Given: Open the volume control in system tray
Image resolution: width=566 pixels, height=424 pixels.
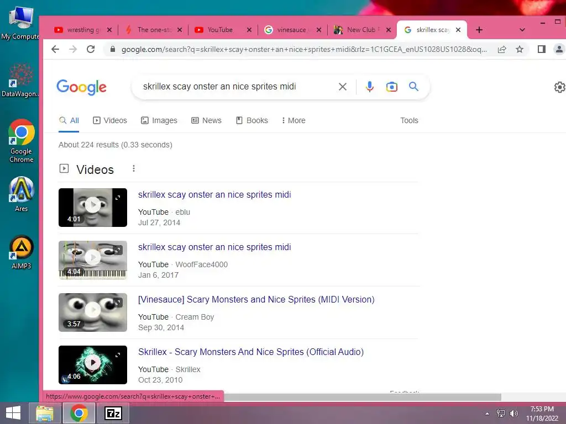Looking at the screenshot, I should [513, 414].
